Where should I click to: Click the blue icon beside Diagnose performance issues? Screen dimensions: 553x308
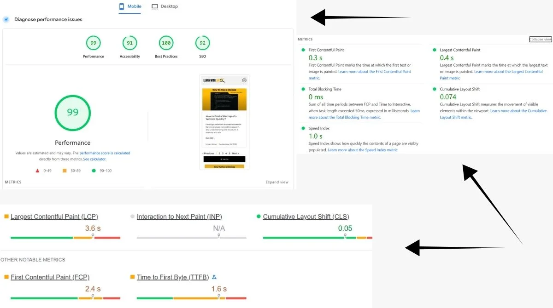coord(6,19)
